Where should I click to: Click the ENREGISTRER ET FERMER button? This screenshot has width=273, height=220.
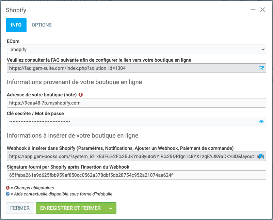pyautogui.click(x=70, y=208)
